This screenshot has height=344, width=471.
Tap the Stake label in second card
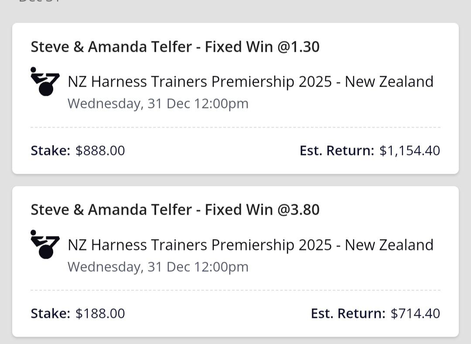tap(51, 314)
